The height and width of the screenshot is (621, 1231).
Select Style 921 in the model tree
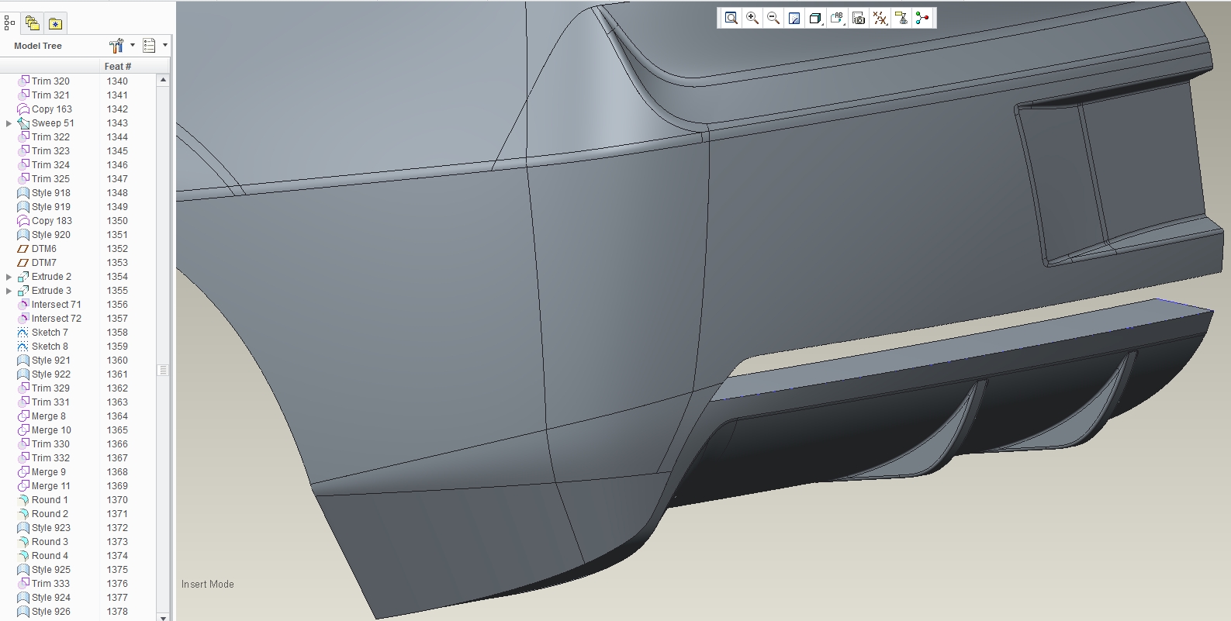pyautogui.click(x=51, y=361)
